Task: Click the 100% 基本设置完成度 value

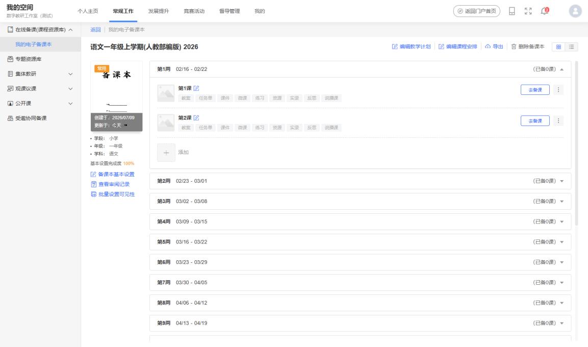Action: (x=129, y=164)
